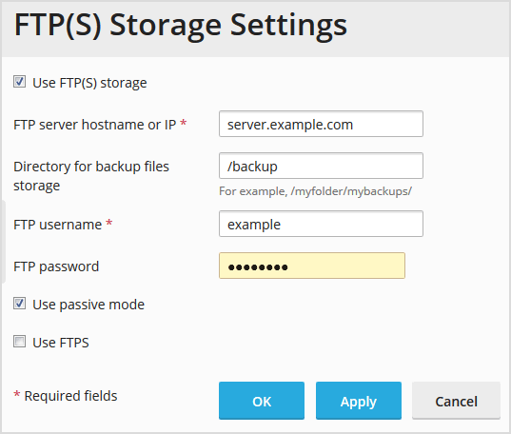The image size is (511, 434).
Task: Click the 'Use passive mode' label text
Action: tap(88, 305)
